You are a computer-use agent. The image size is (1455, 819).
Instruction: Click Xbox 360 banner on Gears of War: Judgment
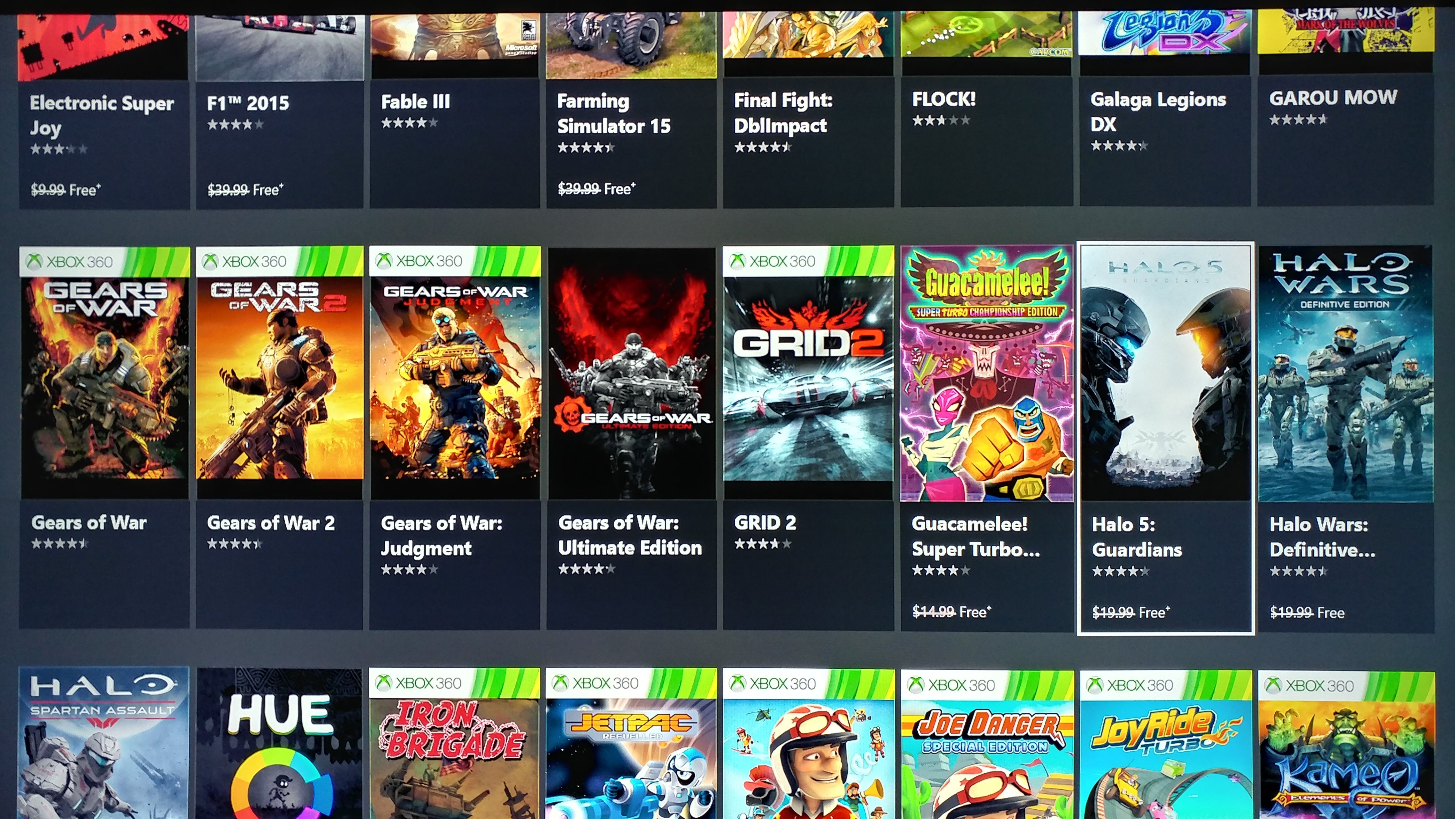pos(455,261)
